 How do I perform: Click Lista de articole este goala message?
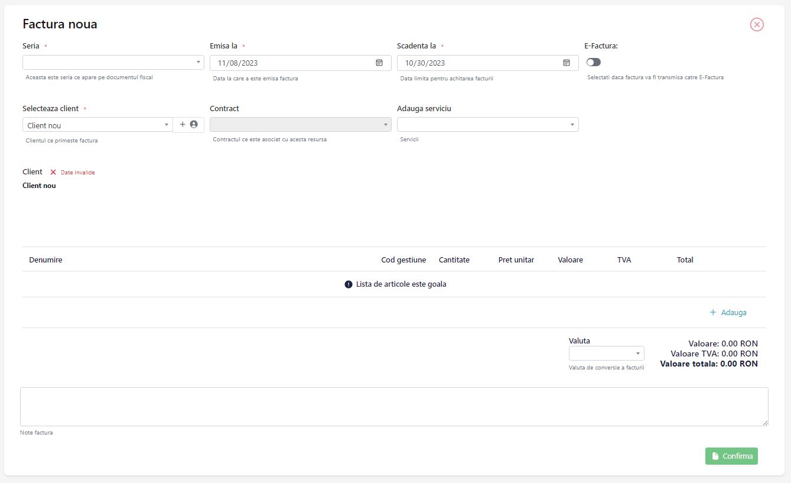(401, 284)
